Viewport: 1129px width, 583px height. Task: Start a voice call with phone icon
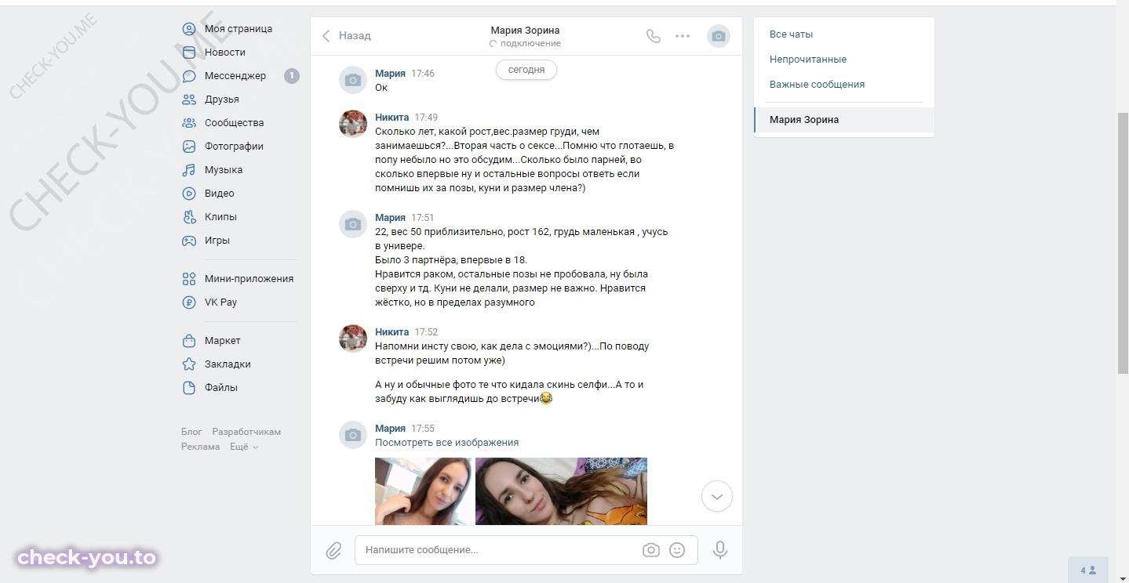(654, 36)
